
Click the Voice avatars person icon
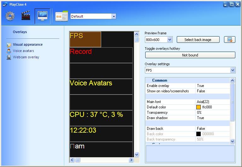click(x=9, y=51)
